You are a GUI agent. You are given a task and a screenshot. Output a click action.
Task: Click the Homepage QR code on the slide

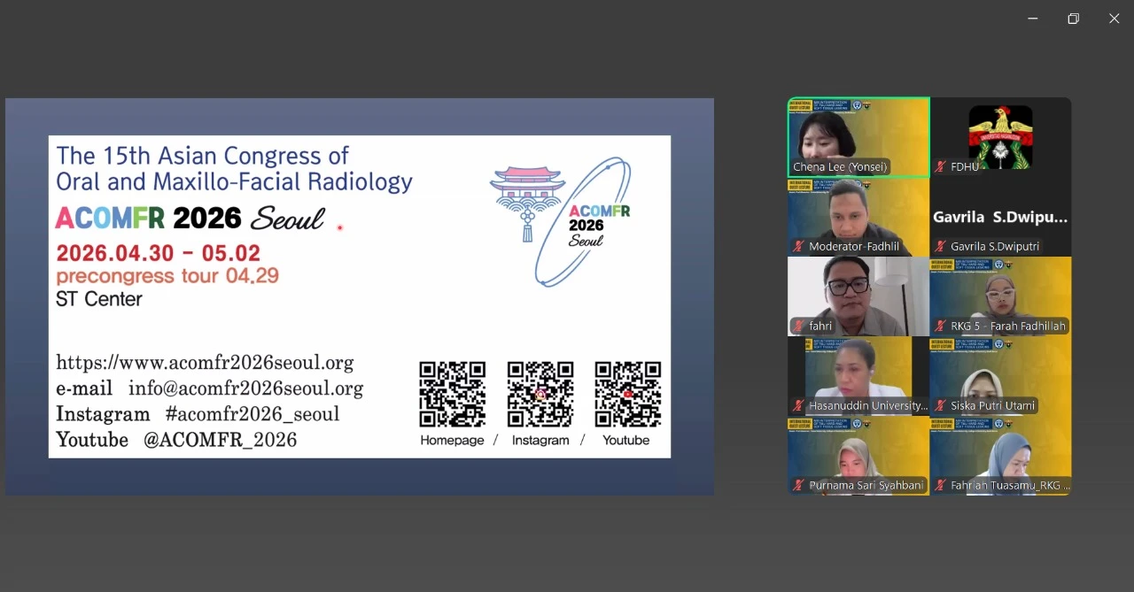[x=452, y=395]
